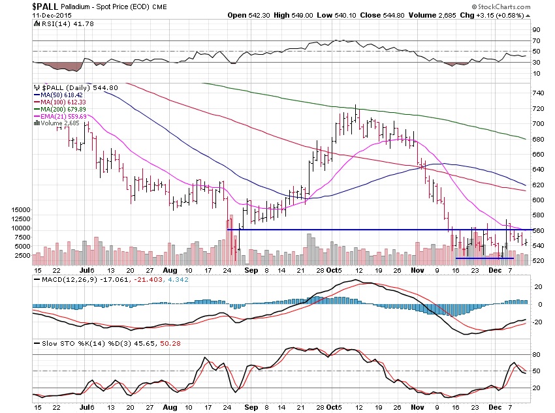The width and height of the screenshot is (555, 413).
Task: Click the 'Volume 2,685' value in the header row
Action: coord(432,15)
